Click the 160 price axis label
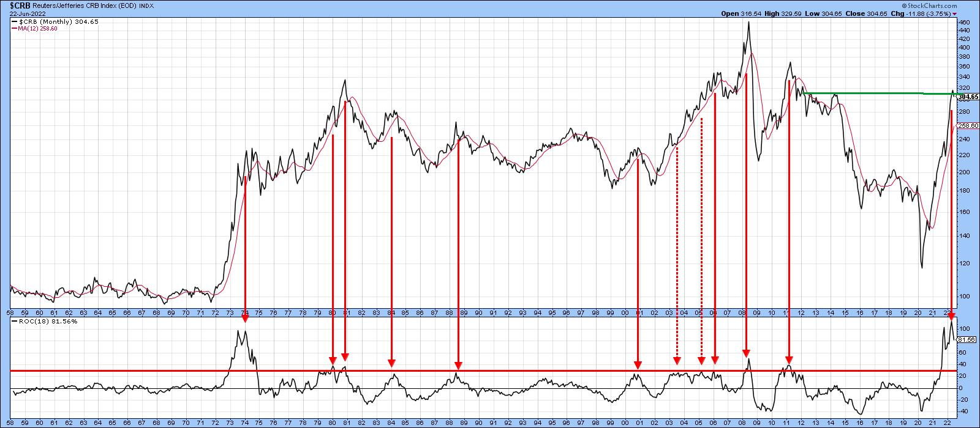This screenshot has width=980, height=428. pos(964,212)
